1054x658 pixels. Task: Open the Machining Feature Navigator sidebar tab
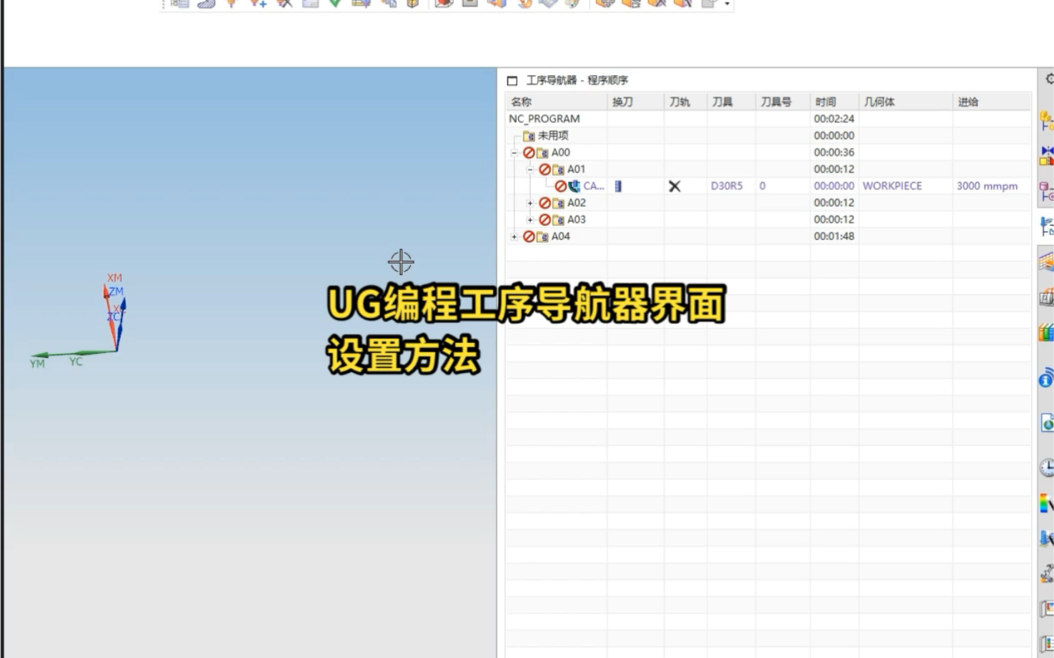click(1047, 263)
